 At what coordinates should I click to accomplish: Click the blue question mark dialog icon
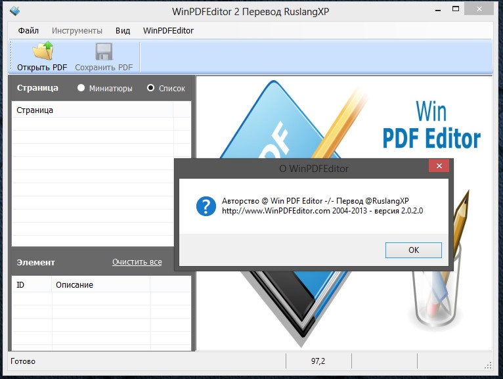coord(206,206)
